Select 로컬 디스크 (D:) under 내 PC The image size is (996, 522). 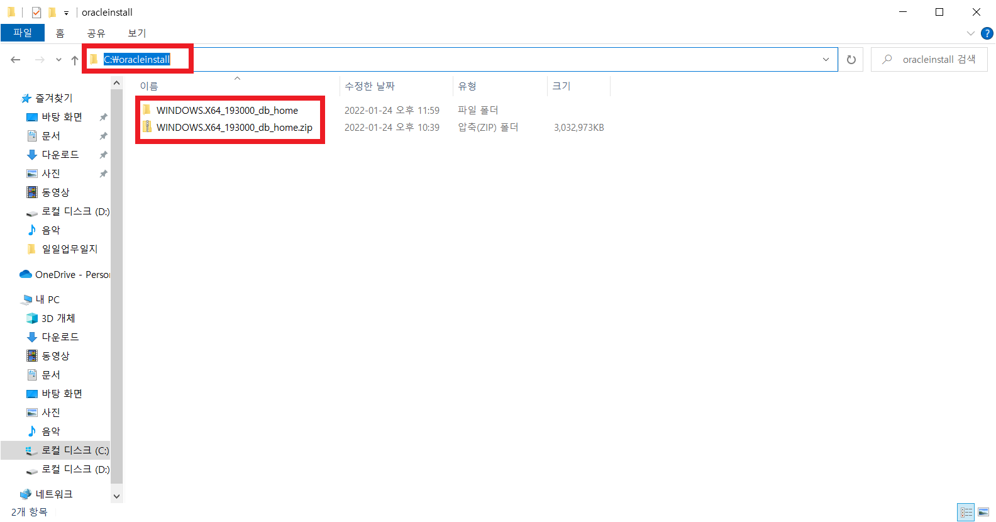(75, 469)
